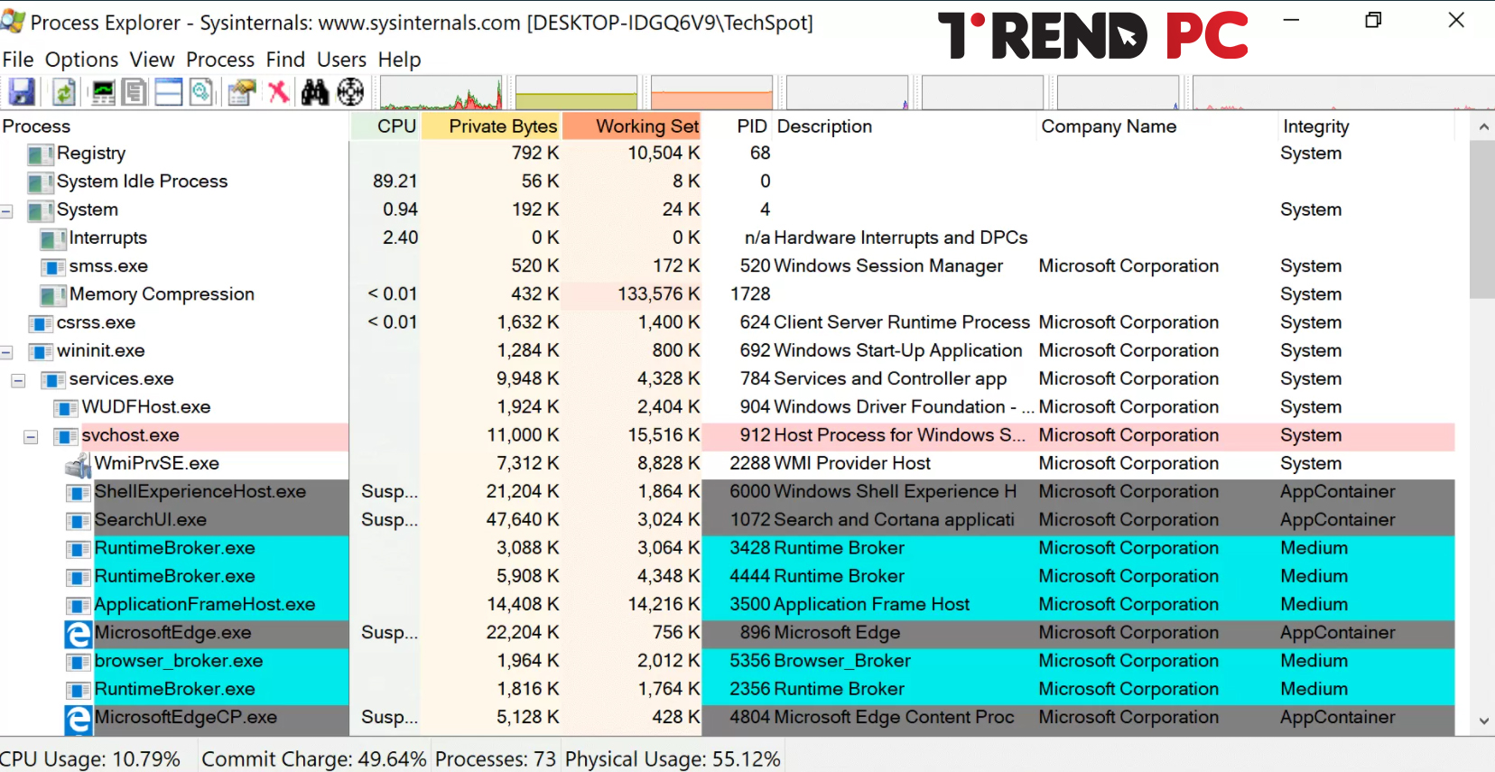Collapse the System process tree
Viewport: 1495px width, 772px height.
pos(6,212)
